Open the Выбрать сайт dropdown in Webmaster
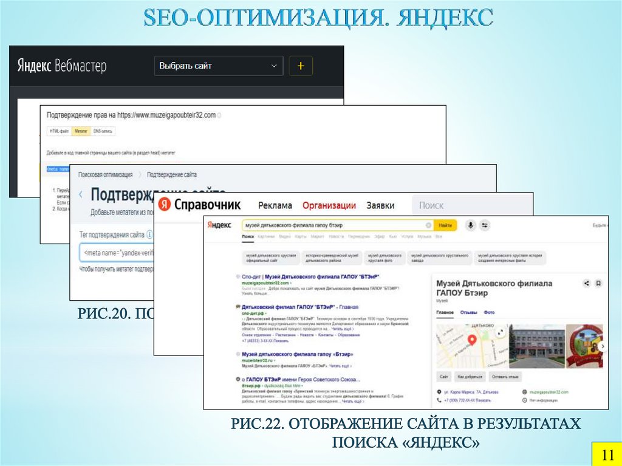 (219, 66)
